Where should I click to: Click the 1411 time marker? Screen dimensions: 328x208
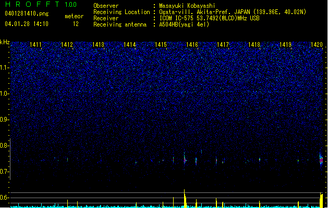click(x=35, y=45)
